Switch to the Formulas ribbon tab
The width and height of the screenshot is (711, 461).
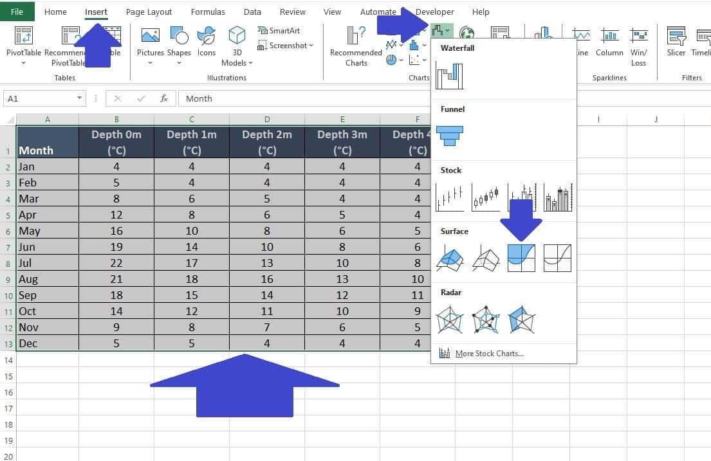208,12
